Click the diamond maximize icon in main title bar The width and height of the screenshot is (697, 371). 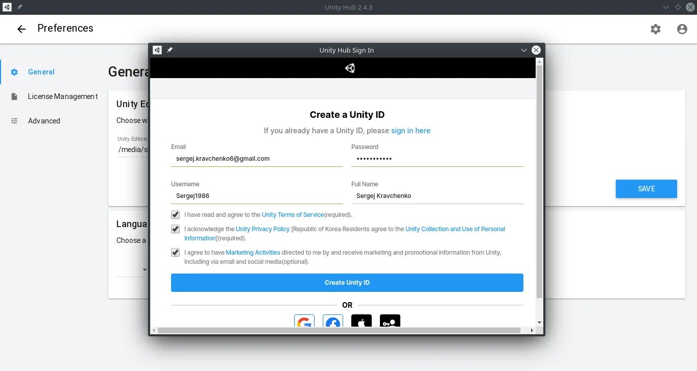[678, 7]
